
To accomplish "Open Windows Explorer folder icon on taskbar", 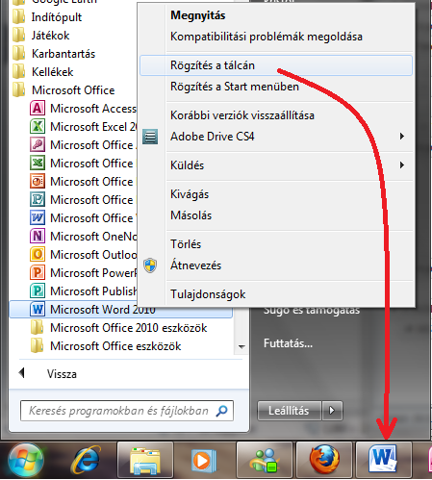I will [x=145, y=461].
